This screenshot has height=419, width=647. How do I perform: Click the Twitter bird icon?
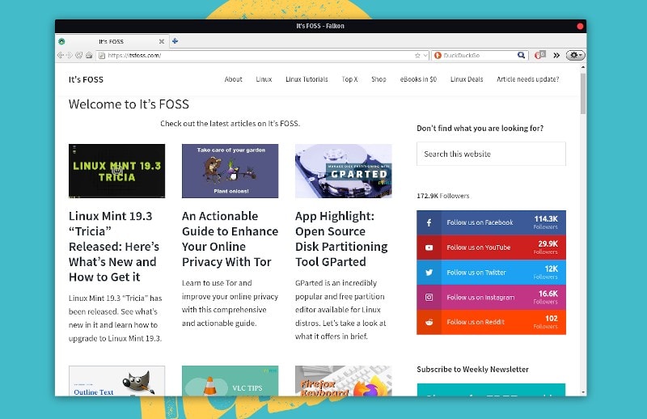429,273
